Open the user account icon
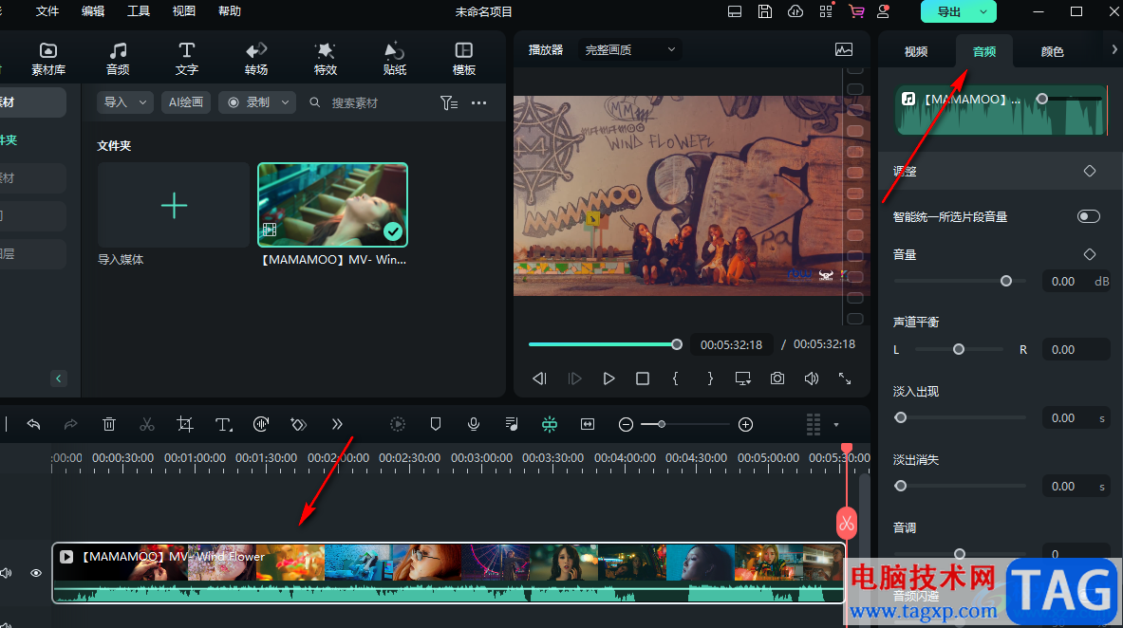Image resolution: width=1123 pixels, height=628 pixels. pyautogui.click(x=884, y=11)
